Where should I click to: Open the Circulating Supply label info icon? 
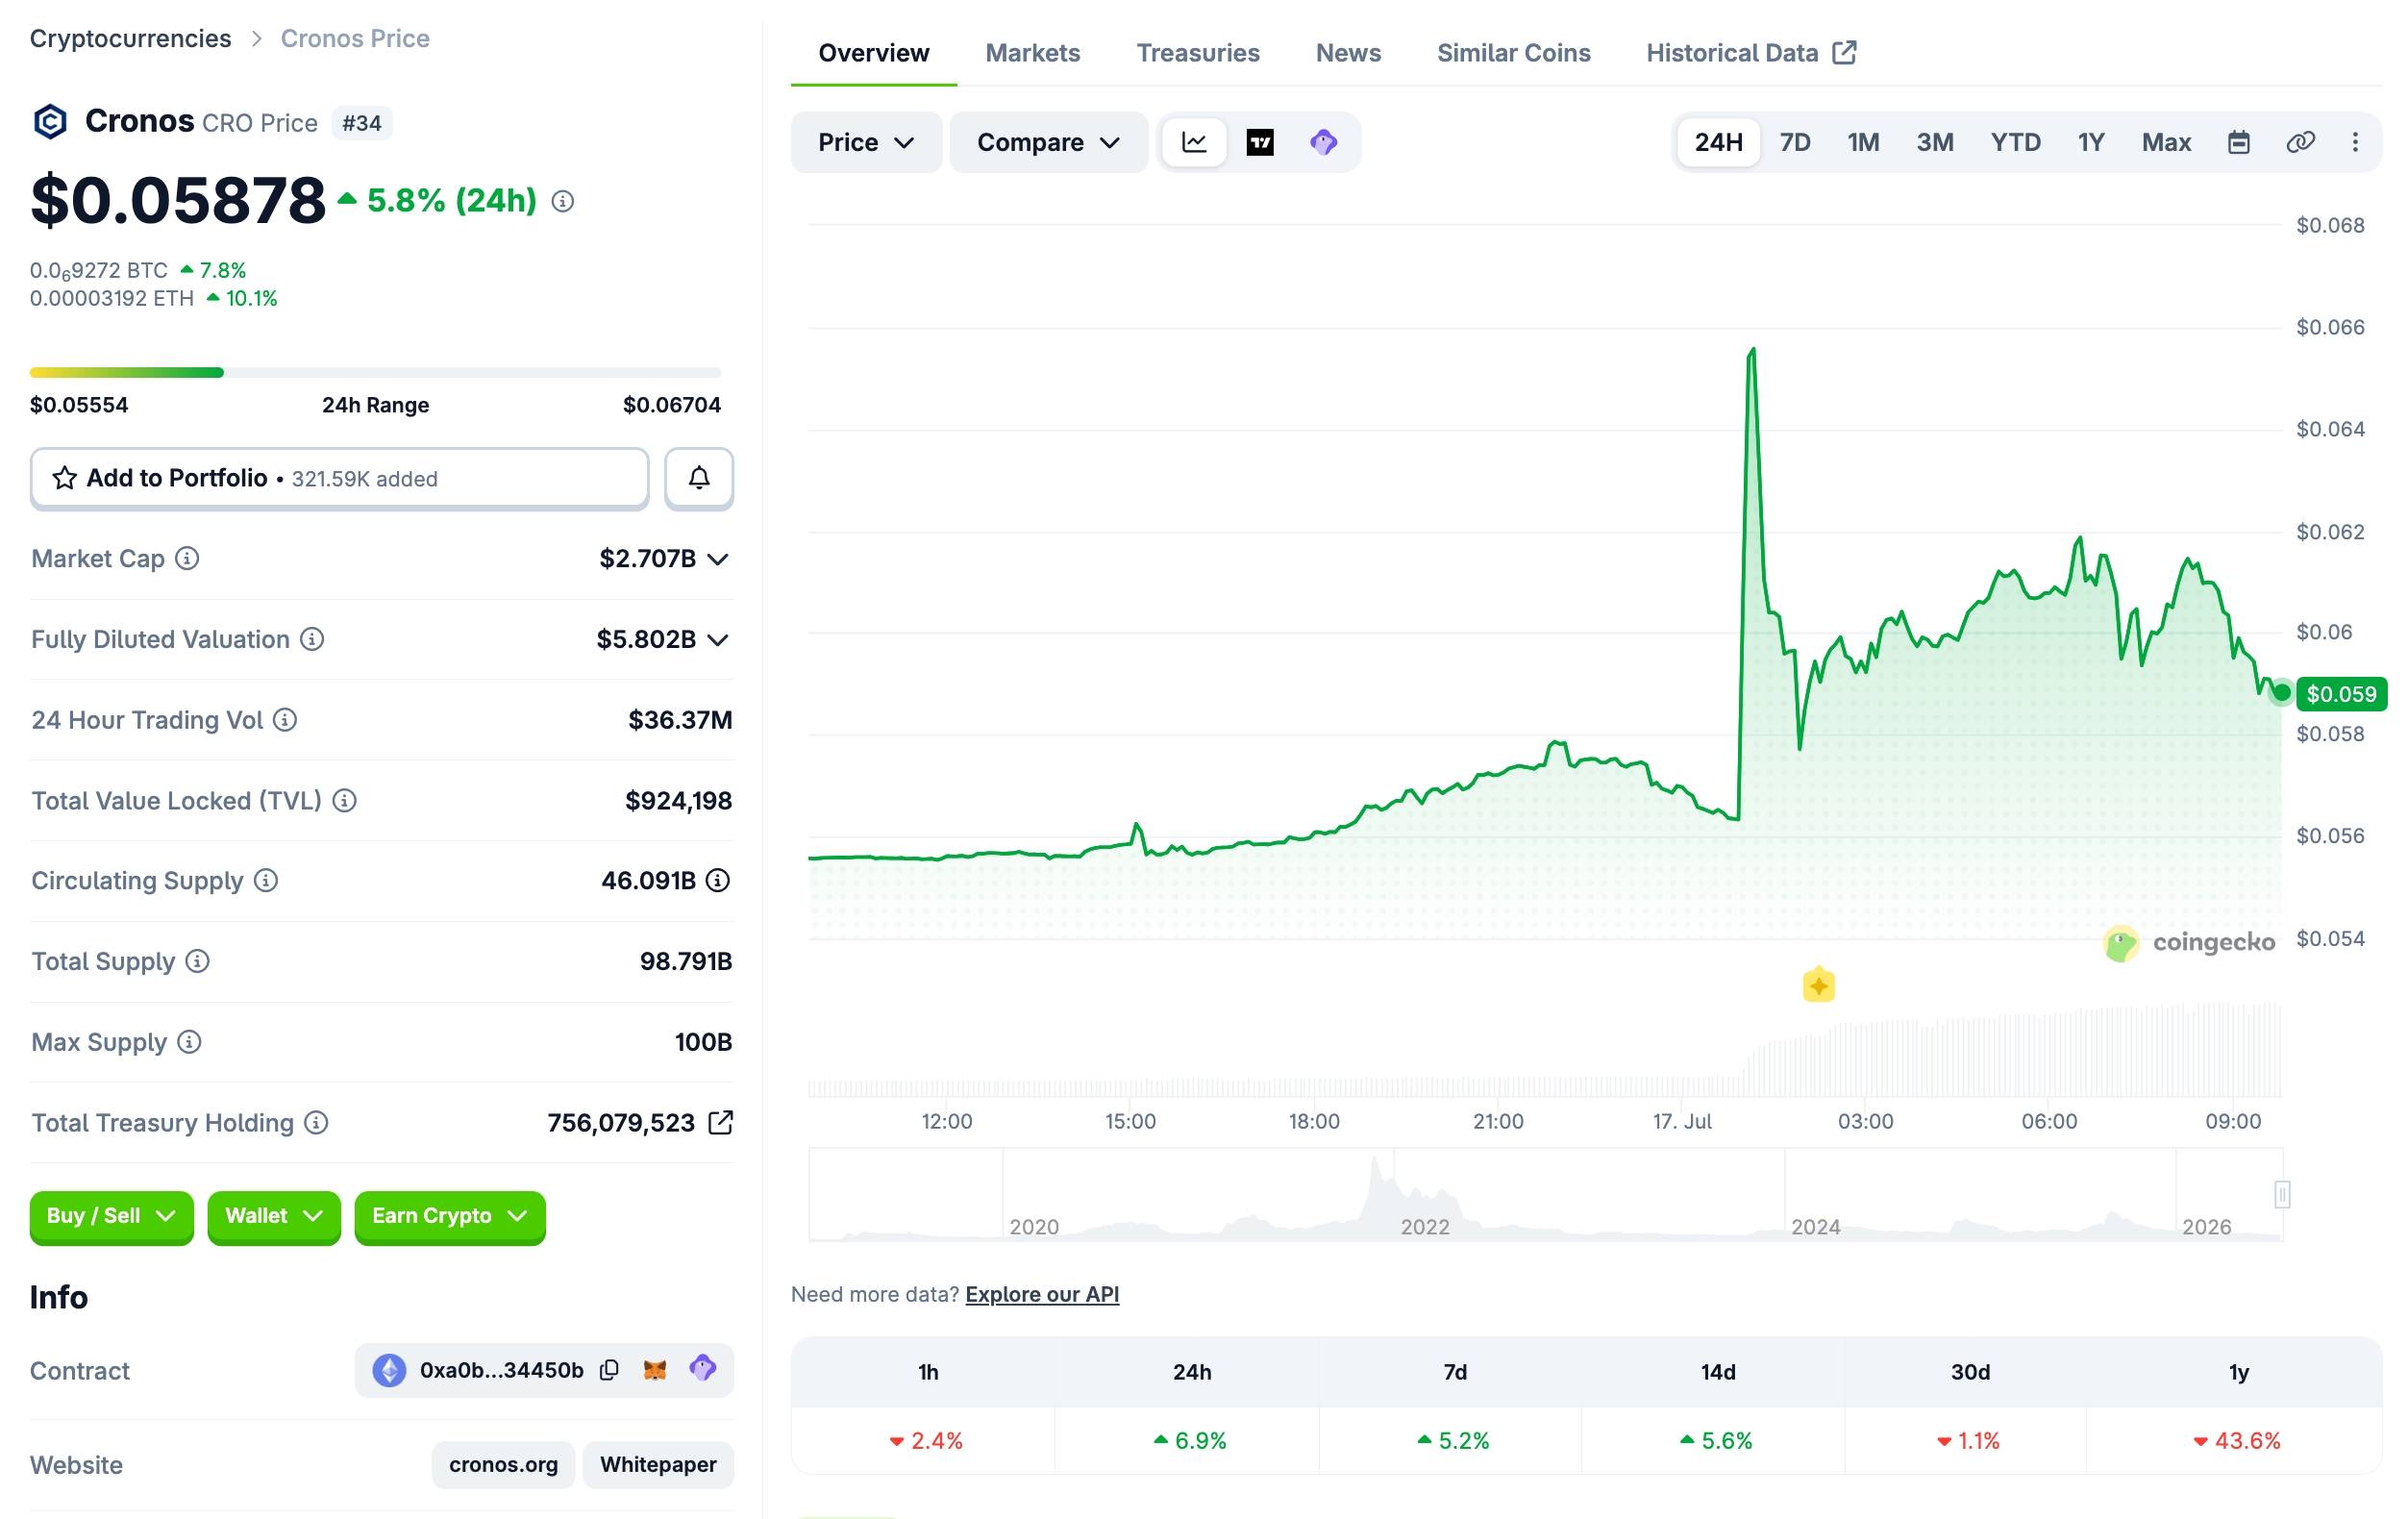[266, 880]
